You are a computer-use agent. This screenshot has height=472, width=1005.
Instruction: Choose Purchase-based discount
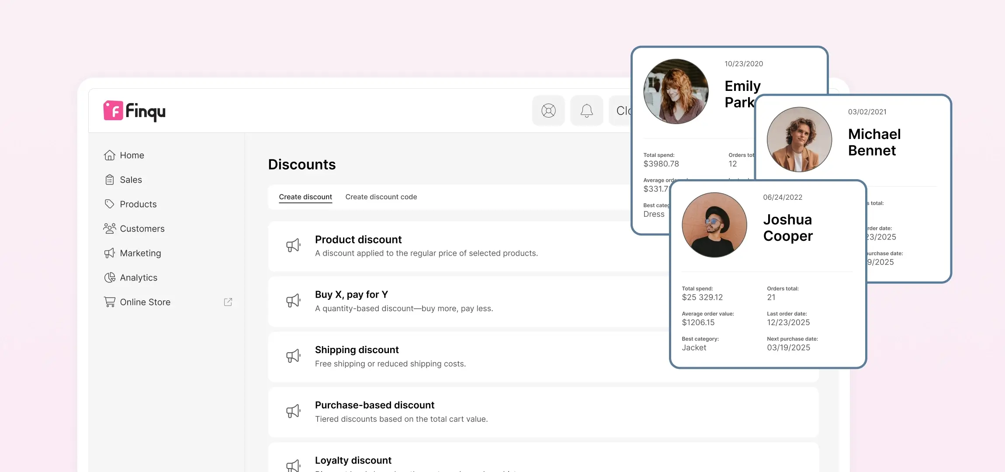click(374, 405)
